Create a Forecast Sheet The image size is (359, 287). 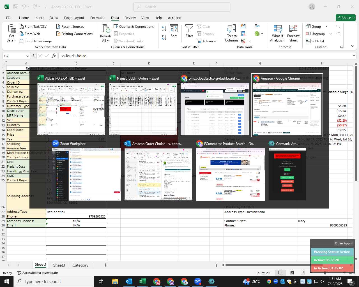293,33
